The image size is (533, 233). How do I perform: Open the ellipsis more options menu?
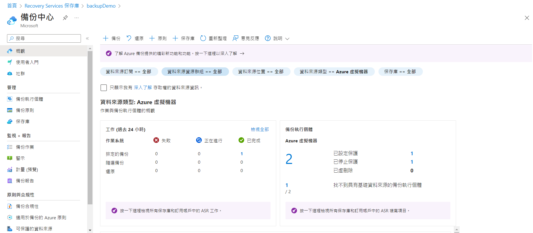(x=76, y=18)
